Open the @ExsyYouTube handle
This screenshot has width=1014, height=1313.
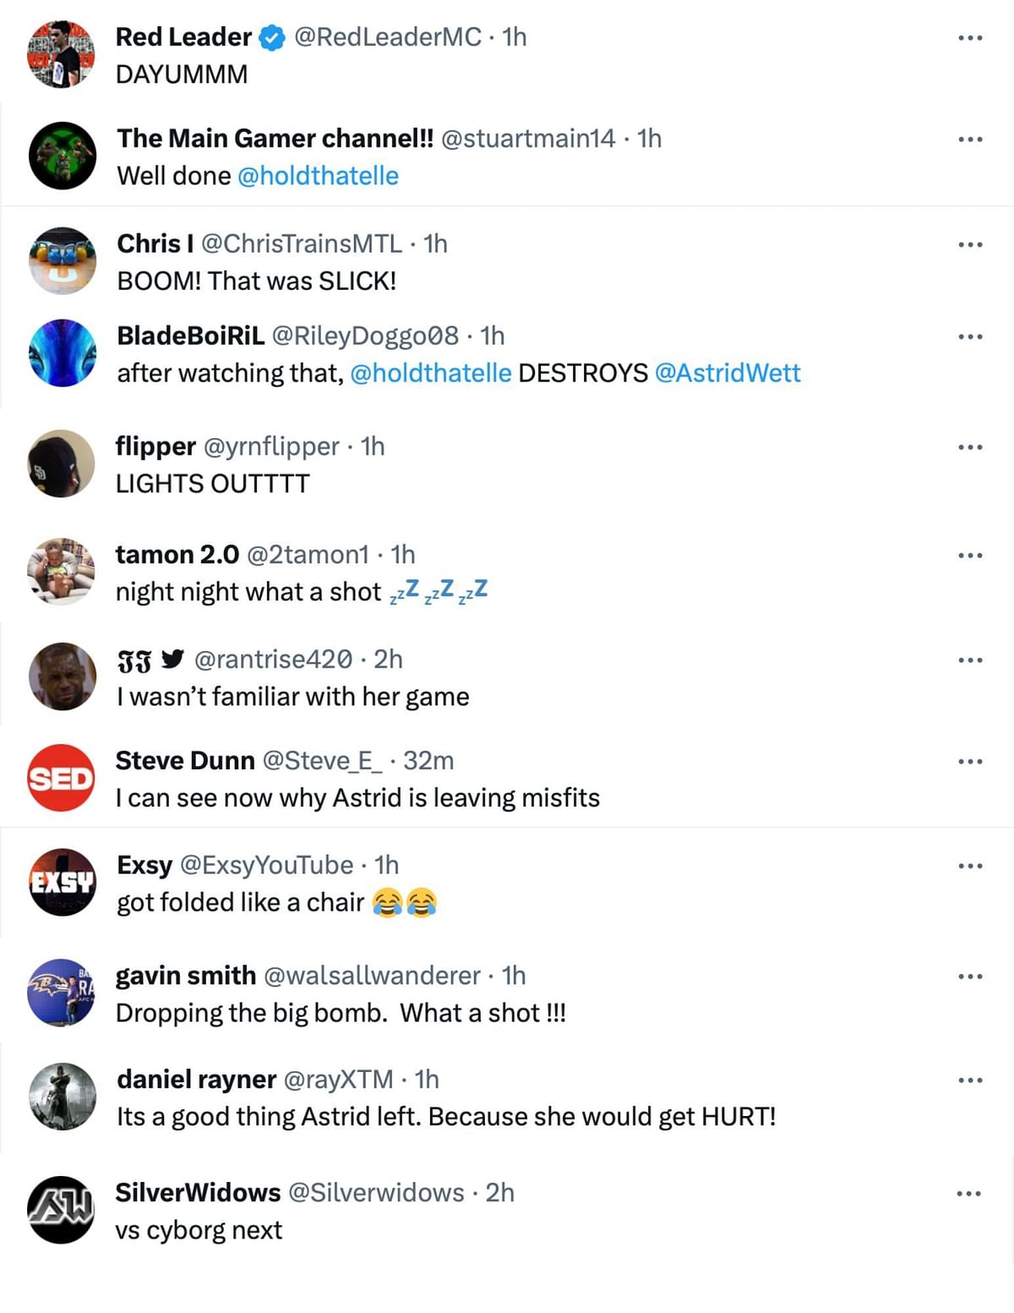coord(267,865)
